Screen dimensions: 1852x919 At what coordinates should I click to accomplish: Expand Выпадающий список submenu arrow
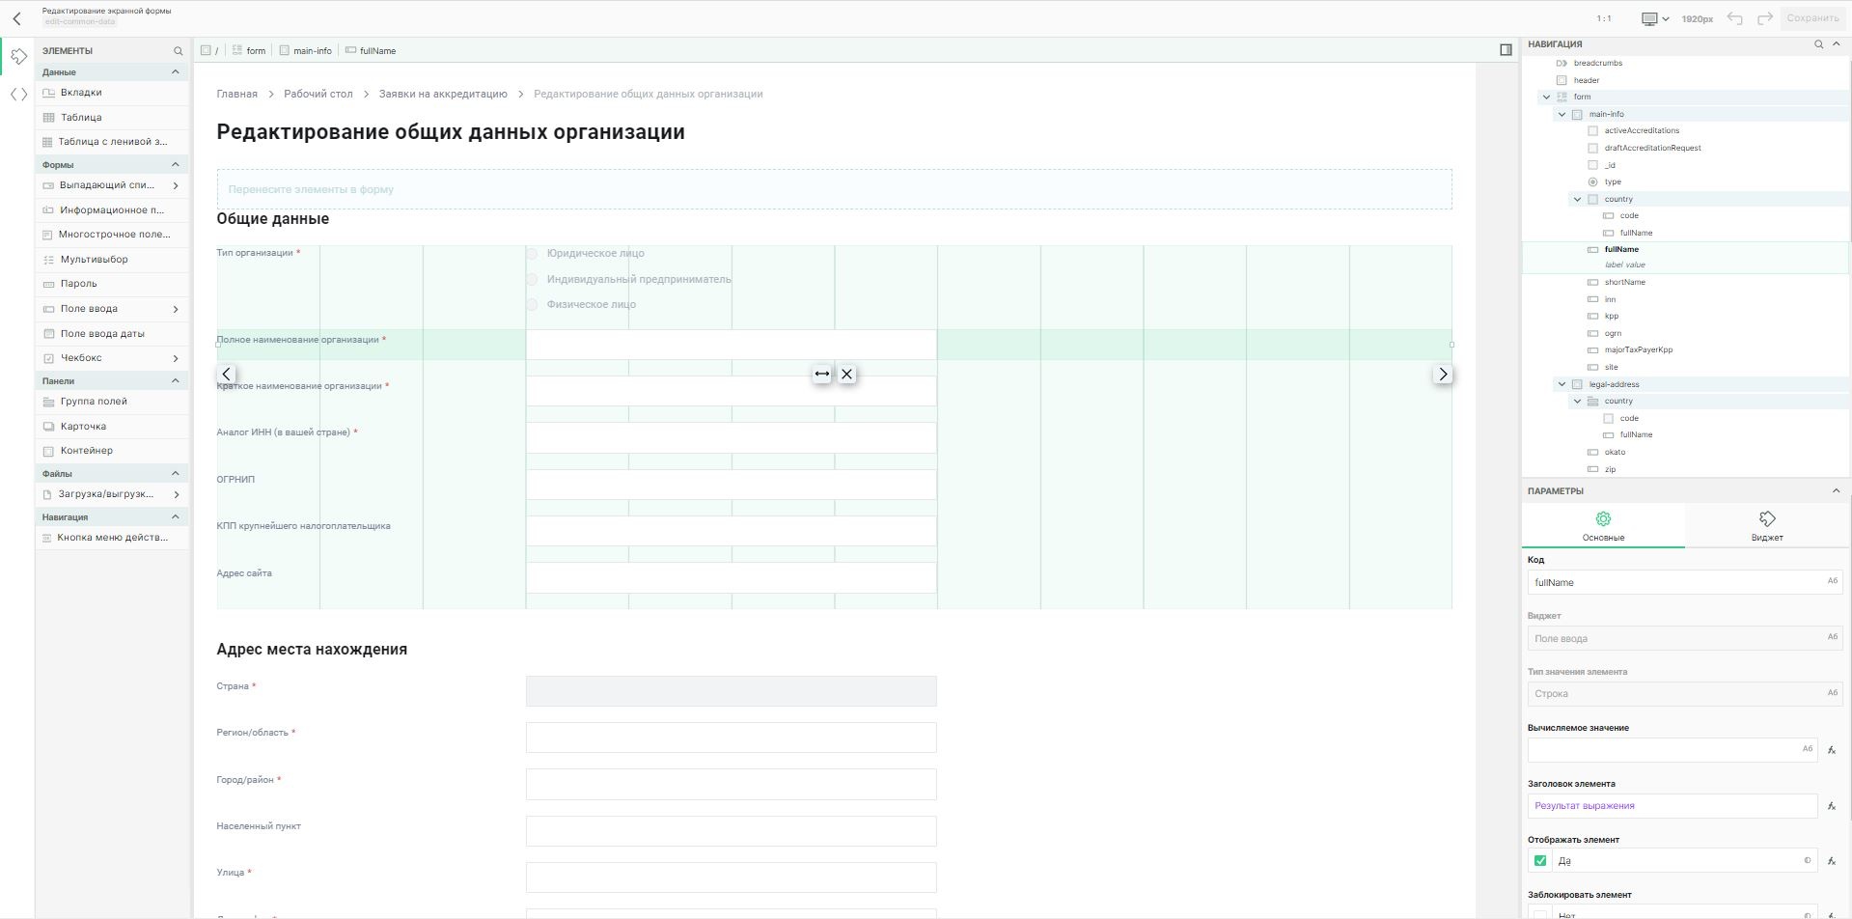click(x=176, y=185)
